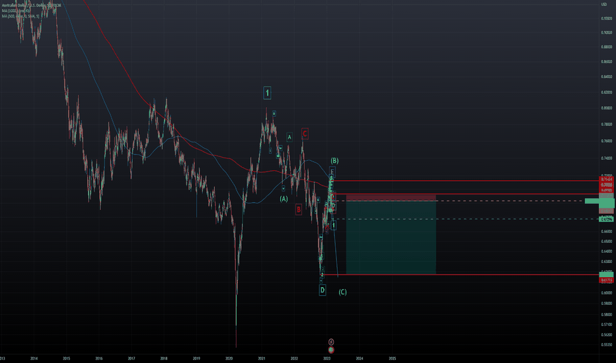Click the Australian Dollar / U.S. Dollar symbol title
Image resolution: width=616 pixels, height=363 pixels.
31,5
